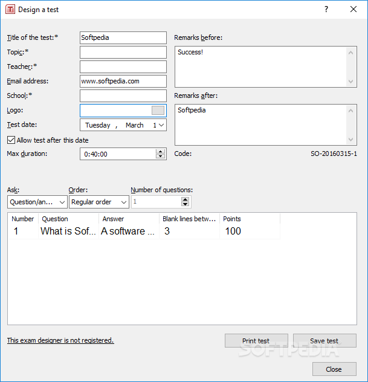Open the Order dropdown
Image resolution: width=368 pixels, height=382 pixels.
pos(99,202)
